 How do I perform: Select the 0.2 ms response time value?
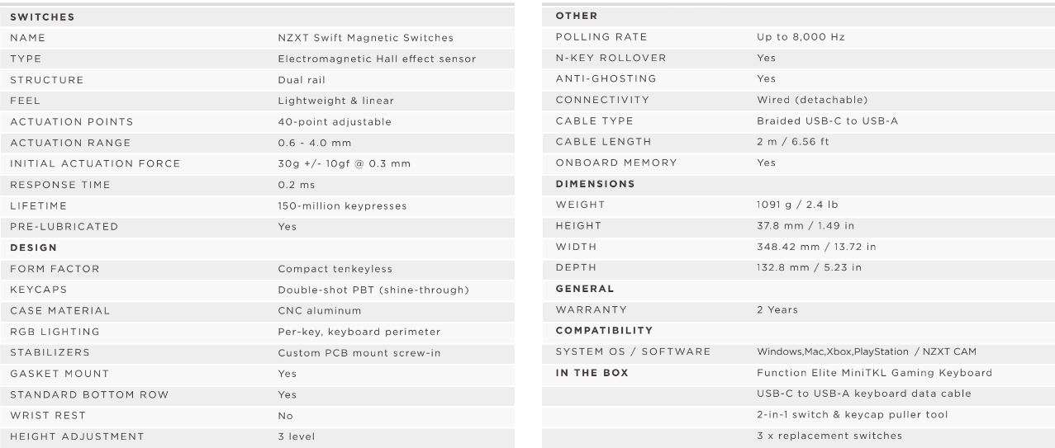pos(296,185)
